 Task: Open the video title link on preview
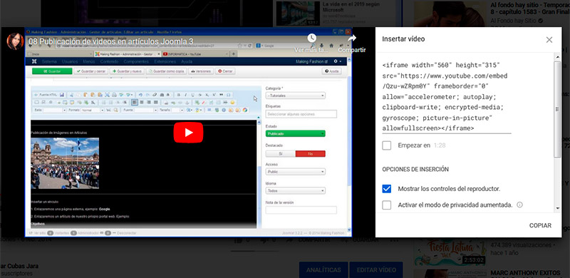pyautogui.click(x=111, y=41)
